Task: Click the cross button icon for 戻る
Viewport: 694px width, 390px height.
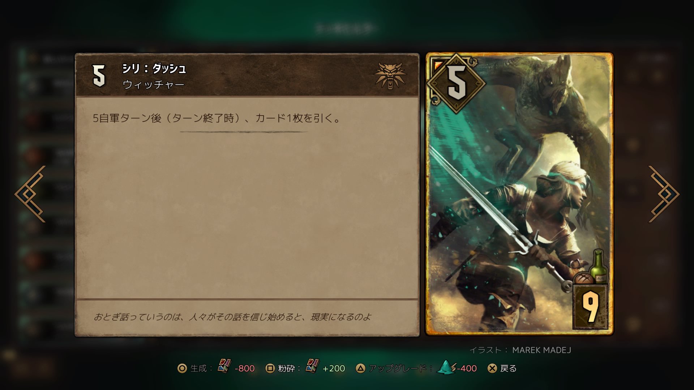Action: (x=492, y=368)
